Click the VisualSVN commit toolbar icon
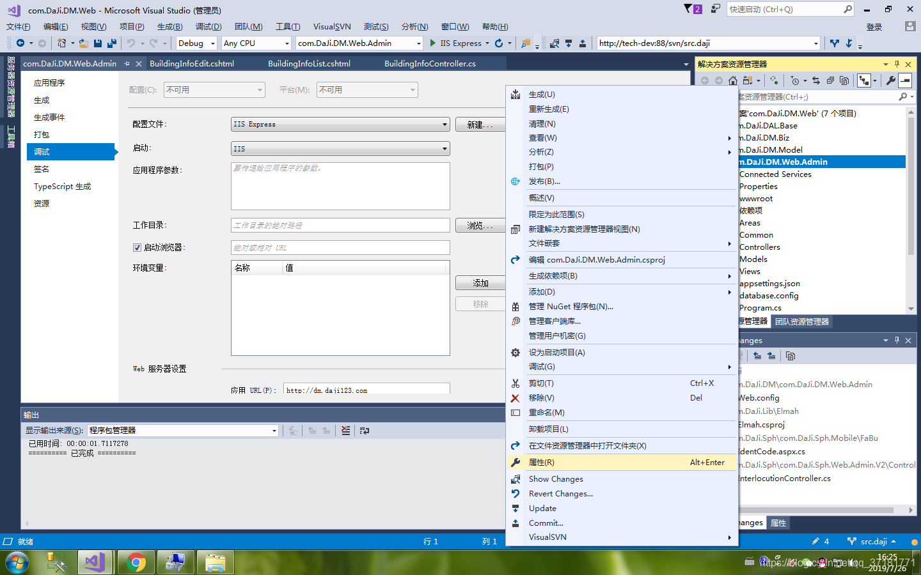Viewport: 921px width, 575px height. pyautogui.click(x=583, y=43)
